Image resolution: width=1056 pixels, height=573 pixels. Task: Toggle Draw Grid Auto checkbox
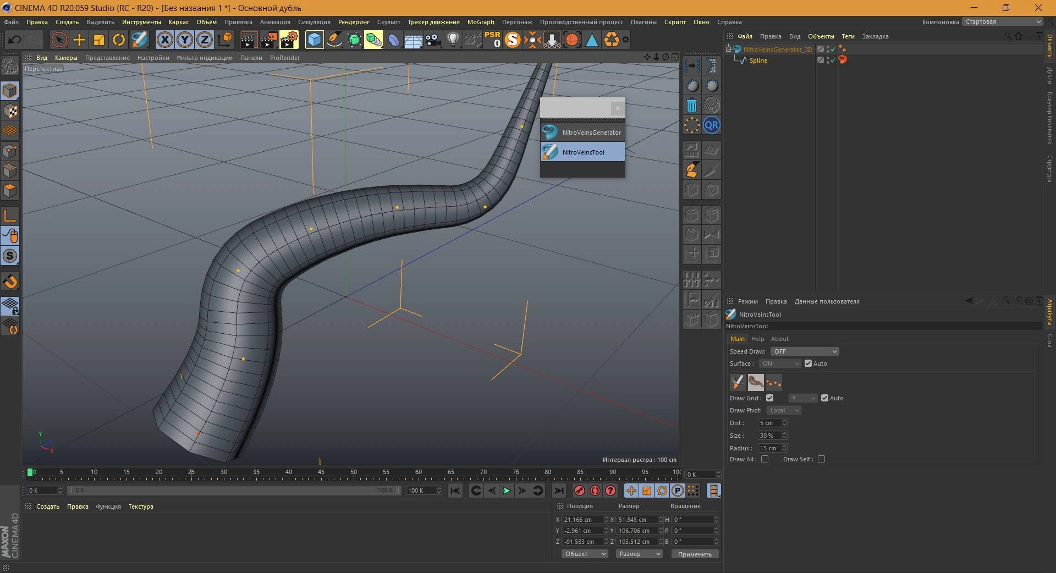(824, 398)
